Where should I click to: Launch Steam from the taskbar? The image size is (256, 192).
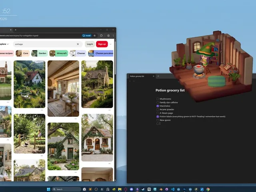tap(143, 189)
